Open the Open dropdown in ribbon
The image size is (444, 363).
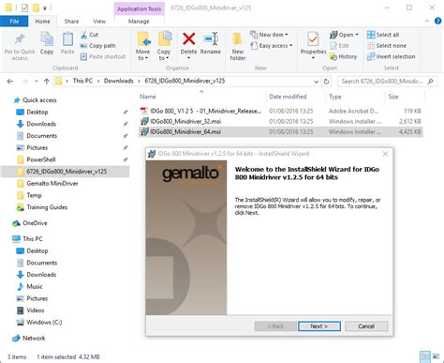[x=344, y=35]
